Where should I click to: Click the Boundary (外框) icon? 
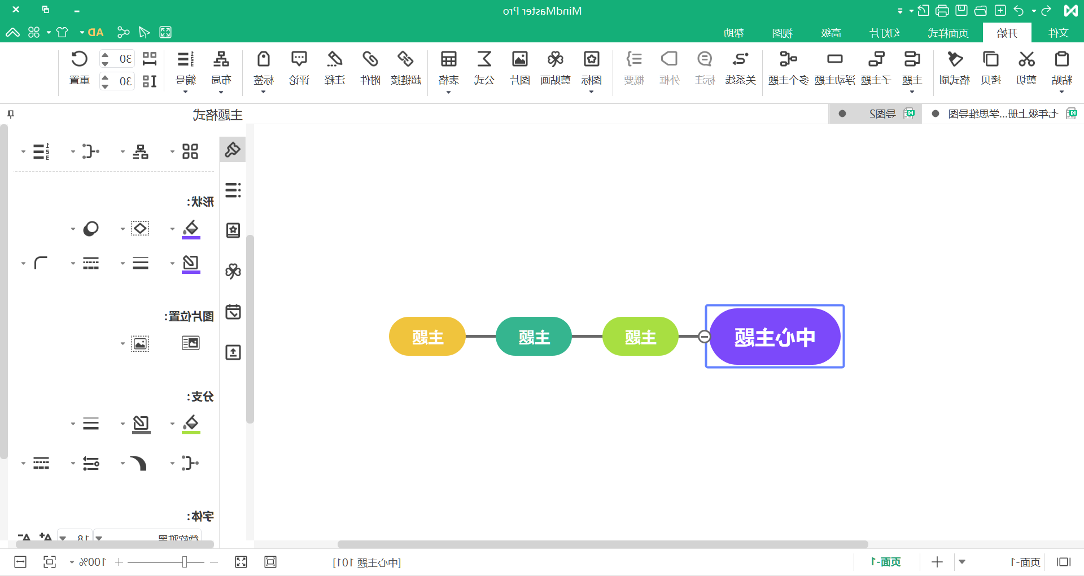(669, 59)
